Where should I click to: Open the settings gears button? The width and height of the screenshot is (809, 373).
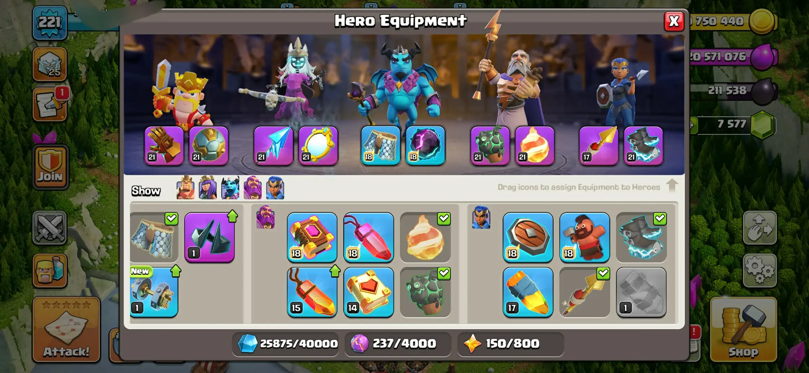click(x=760, y=270)
